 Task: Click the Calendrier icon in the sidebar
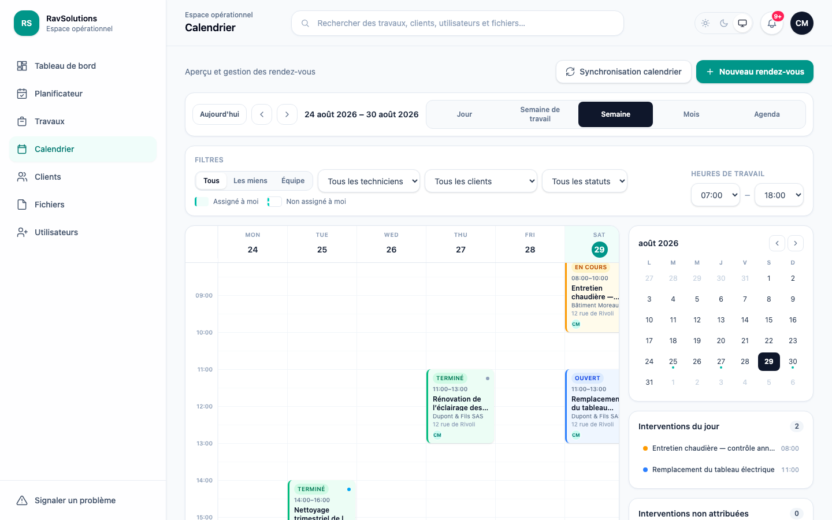22,149
